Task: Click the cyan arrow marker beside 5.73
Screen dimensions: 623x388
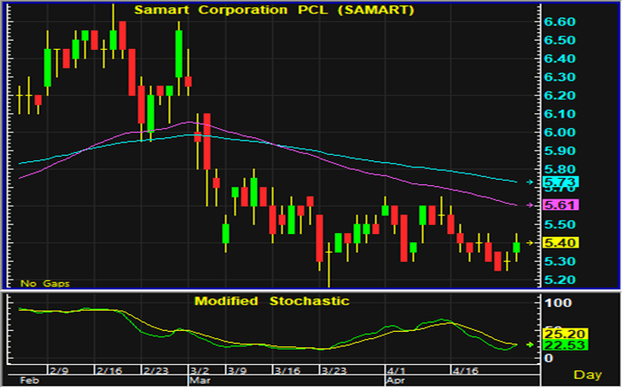Action: [x=531, y=182]
